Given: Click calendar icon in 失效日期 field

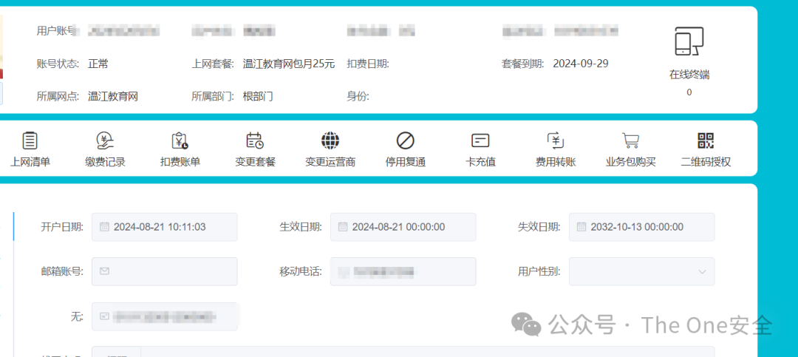Looking at the screenshot, I should 581,227.
